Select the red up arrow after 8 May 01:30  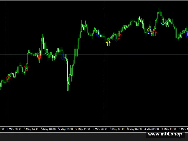pos(119,36)
